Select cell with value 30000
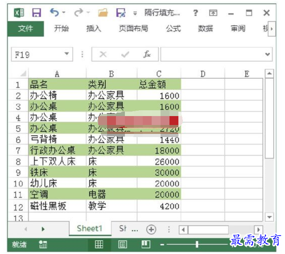Viewport: 285px width, 254px height. (x=159, y=172)
